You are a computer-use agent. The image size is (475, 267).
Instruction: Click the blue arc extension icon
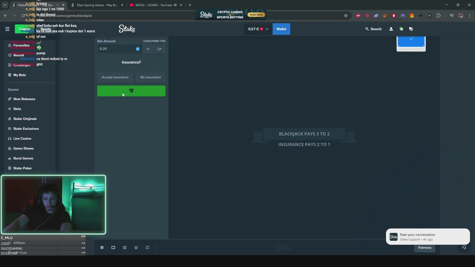point(403,16)
